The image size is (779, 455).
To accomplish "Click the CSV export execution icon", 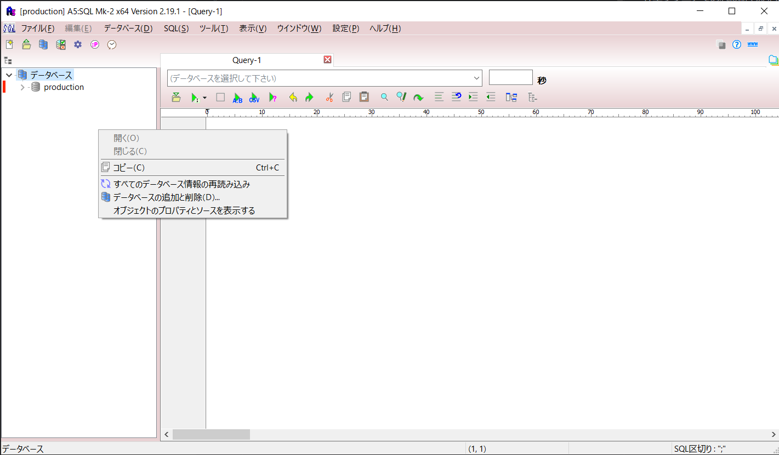I will [x=254, y=98].
